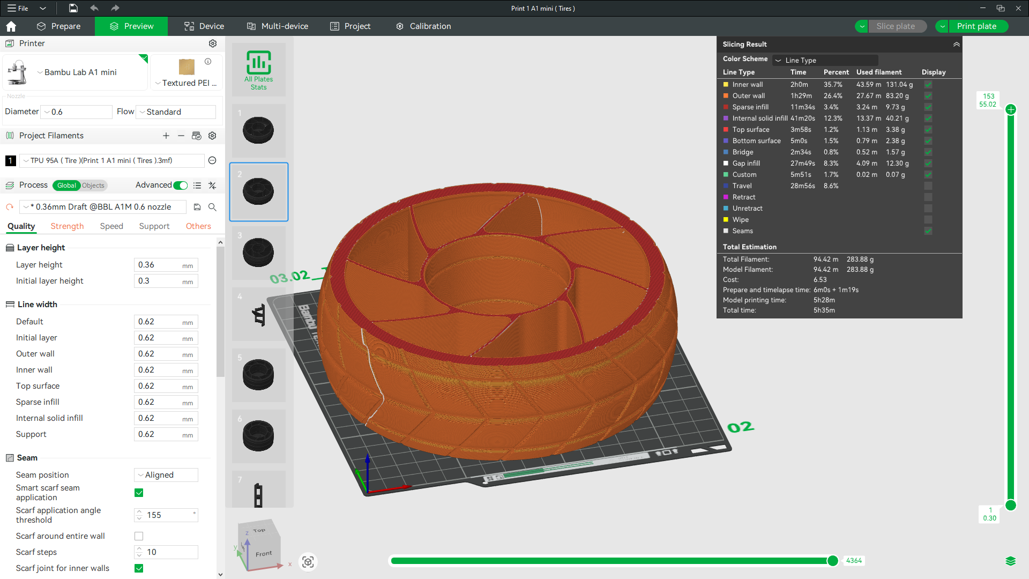Click the bottom layer slider handle
This screenshot has height=579, width=1029.
(1011, 505)
